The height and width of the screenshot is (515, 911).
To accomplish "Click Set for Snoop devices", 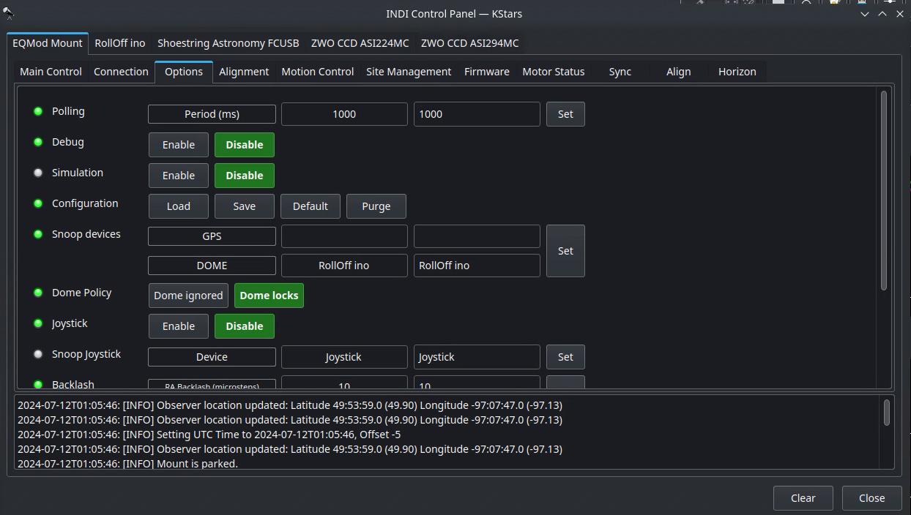I will (565, 251).
